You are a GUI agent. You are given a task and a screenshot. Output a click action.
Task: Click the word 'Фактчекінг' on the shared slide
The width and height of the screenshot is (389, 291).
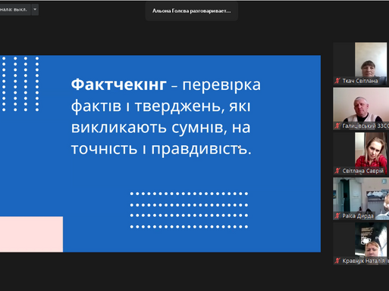pos(119,85)
